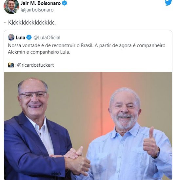Open the Lula display name in quoted tweet
This screenshot has height=180, width=177.
(x=20, y=37)
